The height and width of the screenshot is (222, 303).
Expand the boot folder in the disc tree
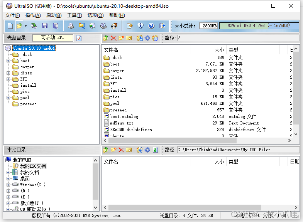coord(8,61)
